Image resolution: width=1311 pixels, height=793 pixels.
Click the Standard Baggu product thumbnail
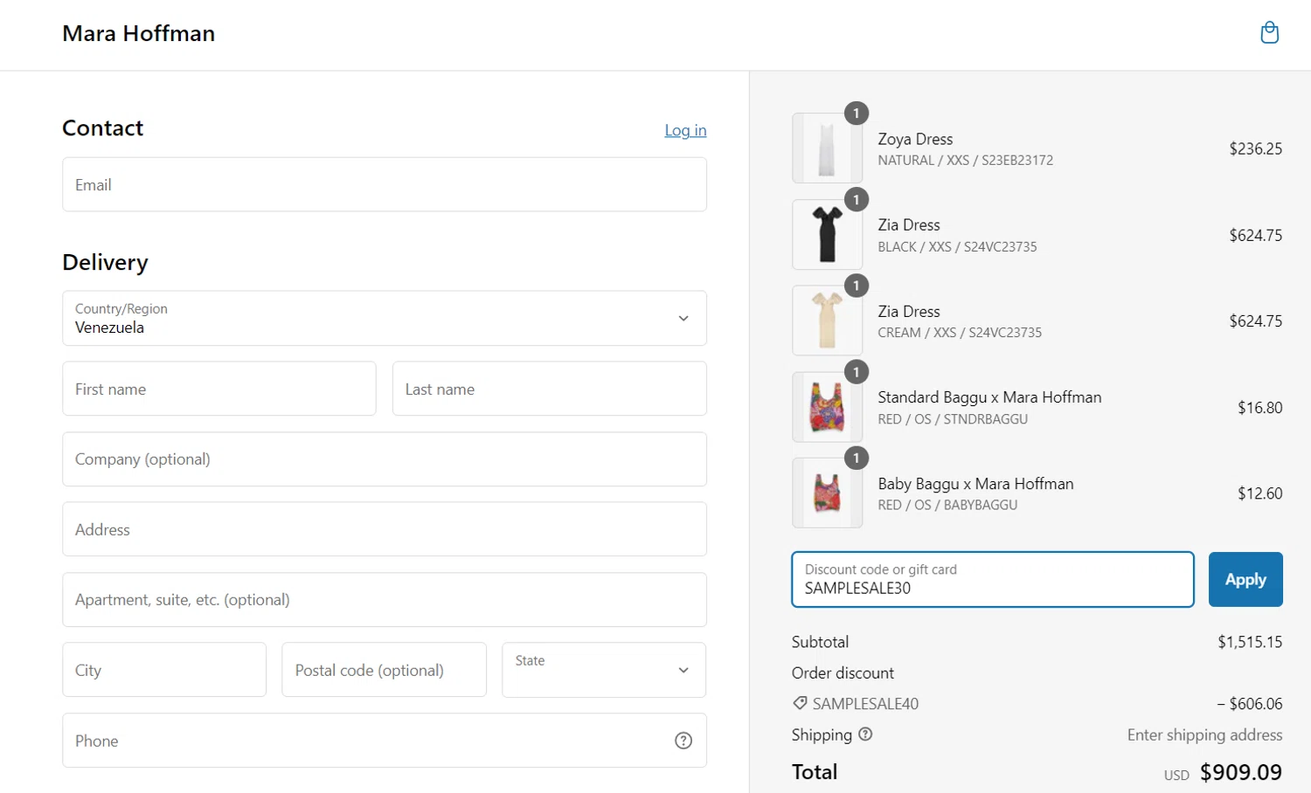click(827, 407)
